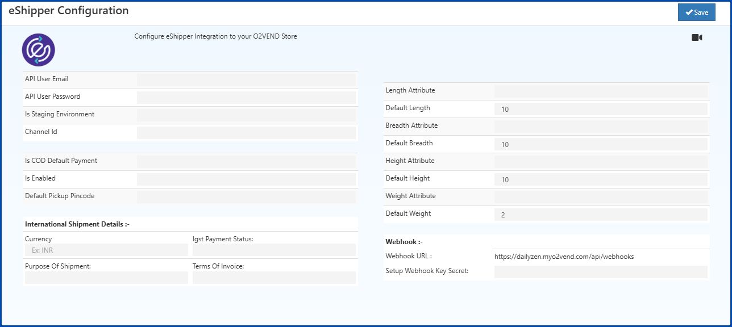Screen dimensions: 732x327
Task: Click the Setup Webhook Key Secret field
Action: tap(601, 273)
